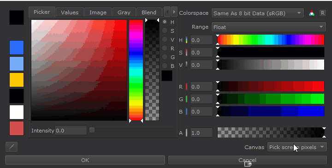Switch to the Values tab
This screenshot has height=168, width=332.
coord(70,12)
